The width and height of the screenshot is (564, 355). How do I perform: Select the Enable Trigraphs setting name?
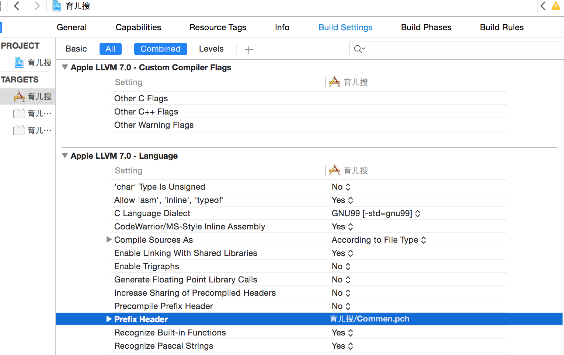(147, 266)
